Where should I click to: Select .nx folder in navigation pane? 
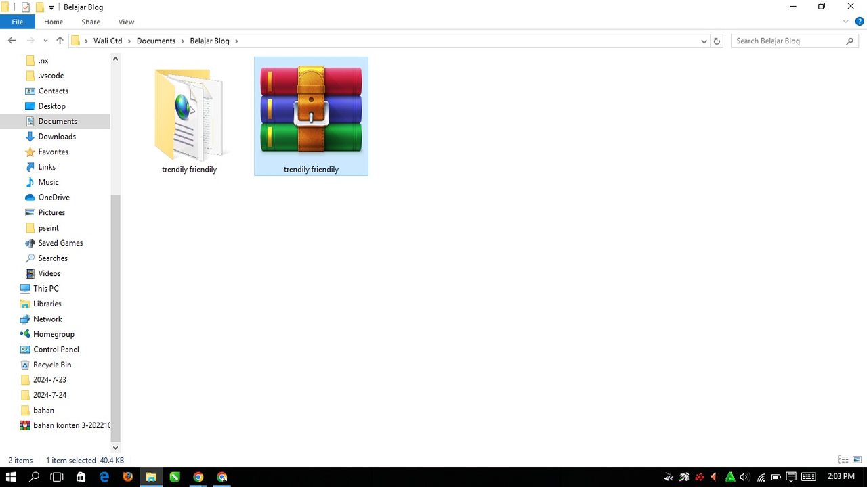(43, 60)
